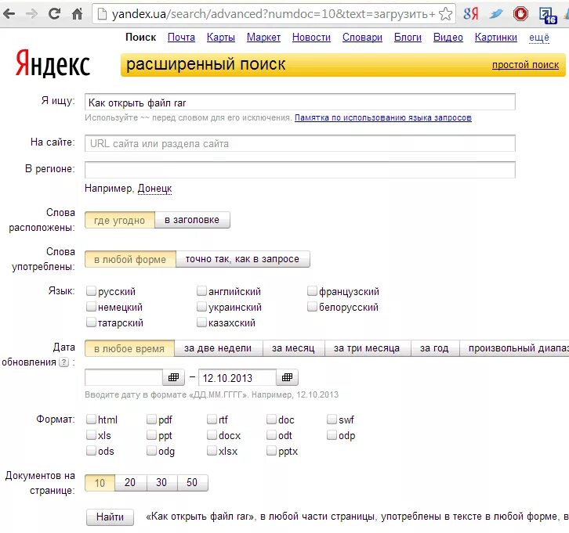This screenshot has width=569, height=533.
Task: Set update date to за три месяца
Action: pyautogui.click(x=367, y=348)
